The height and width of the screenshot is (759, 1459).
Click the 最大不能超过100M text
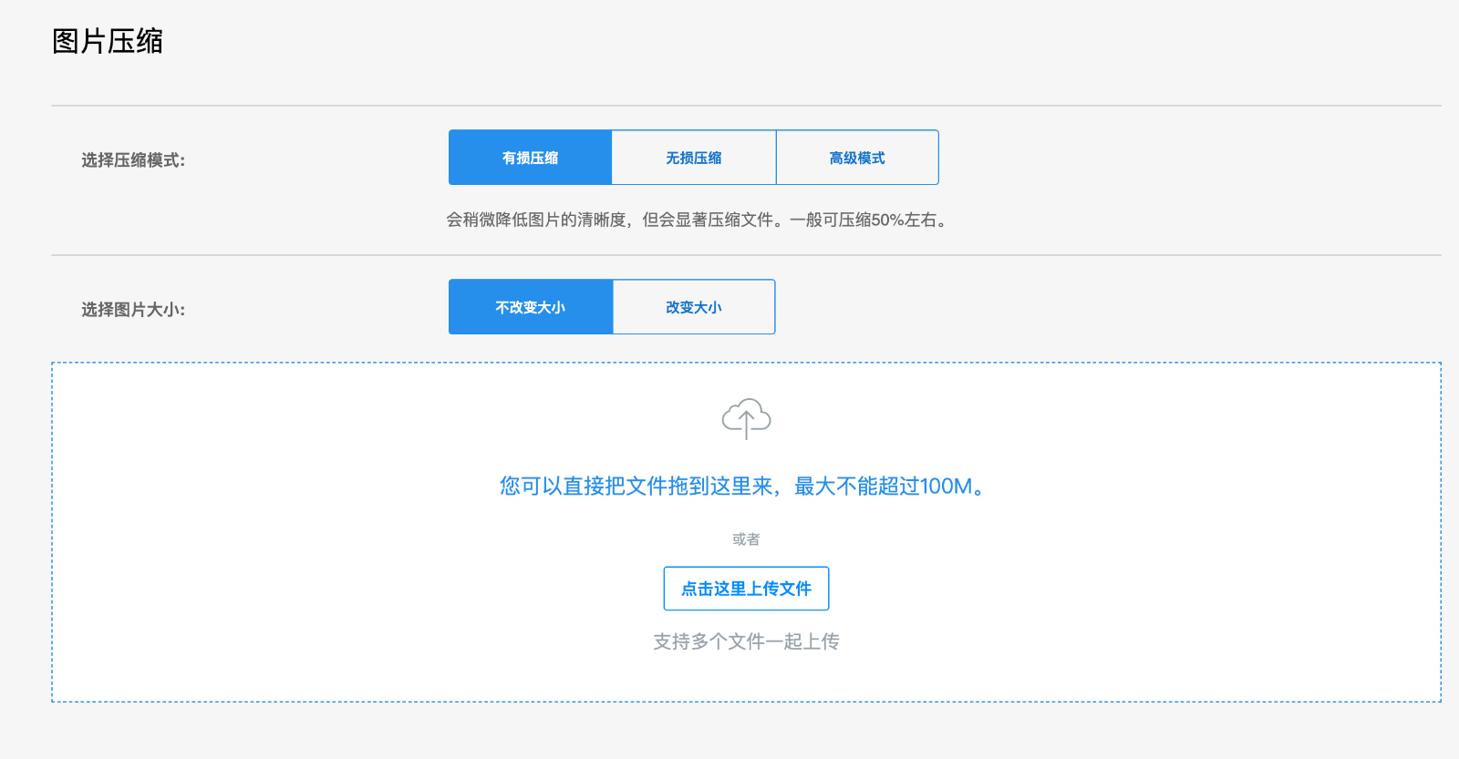(888, 487)
